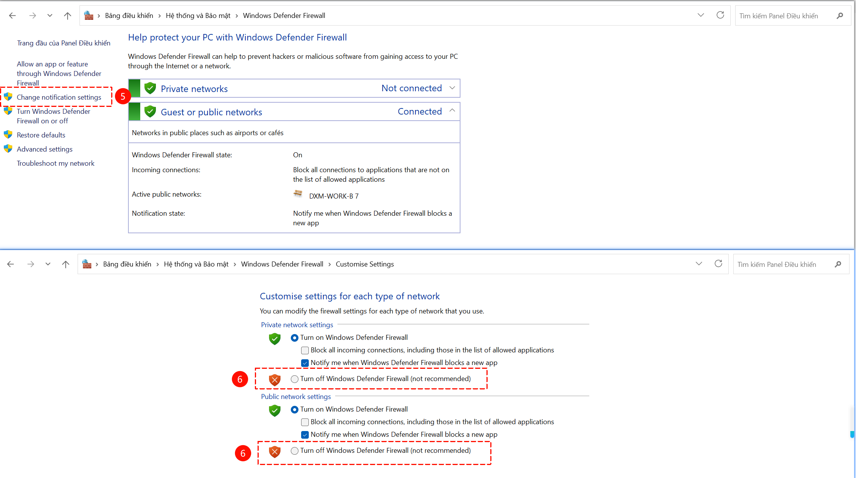Uncheck Notify me checkbox under private settings

[305, 363]
